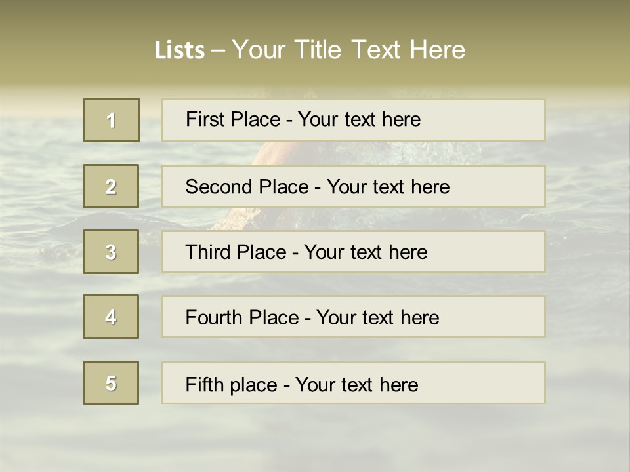Click the slide title text
The width and height of the screenshot is (630, 472).
pos(310,50)
